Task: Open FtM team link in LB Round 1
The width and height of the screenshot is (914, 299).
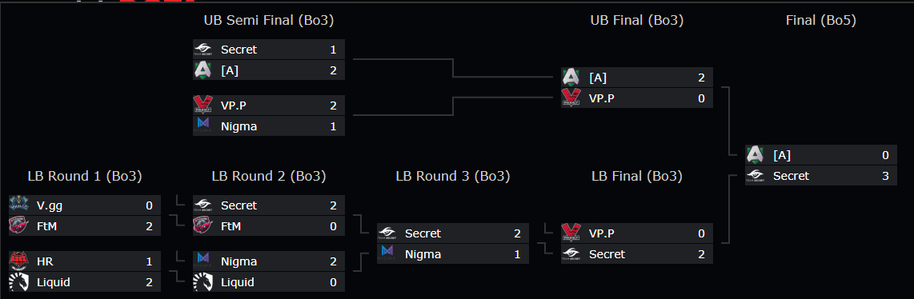Action: (x=46, y=225)
